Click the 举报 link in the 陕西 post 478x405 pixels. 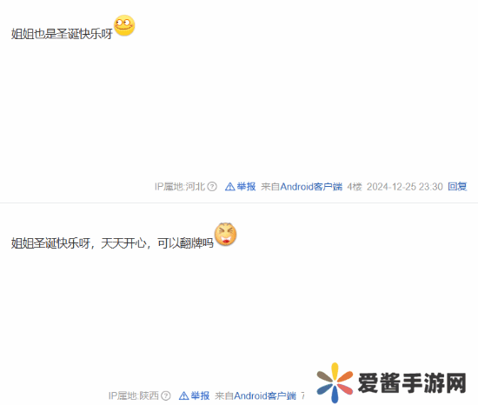200,395
